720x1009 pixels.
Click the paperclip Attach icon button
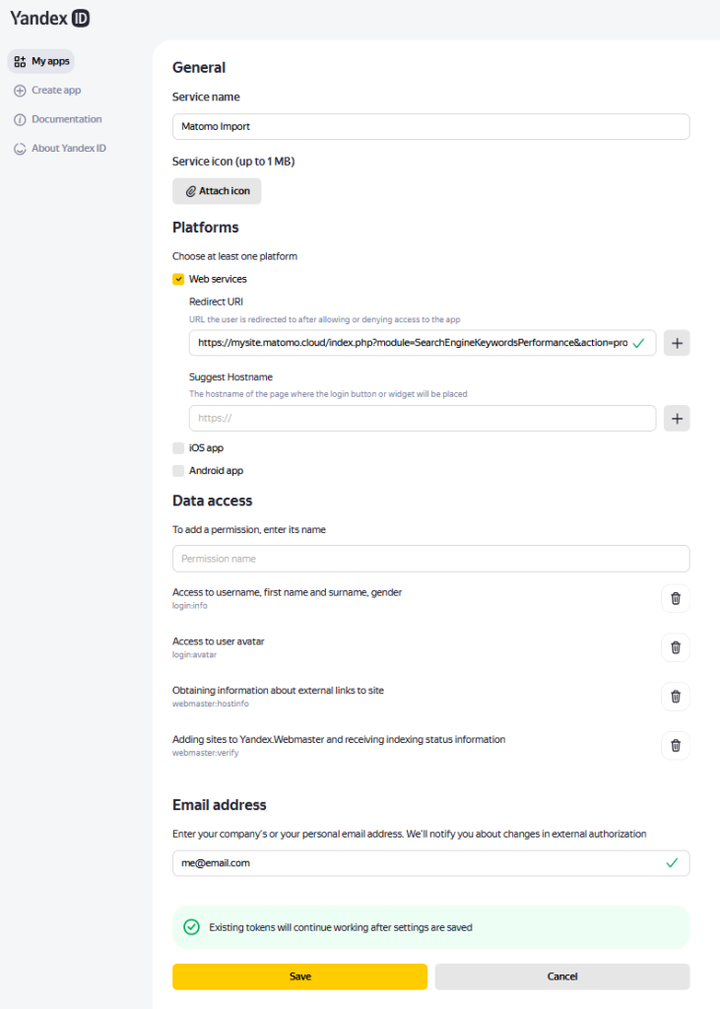pos(217,190)
